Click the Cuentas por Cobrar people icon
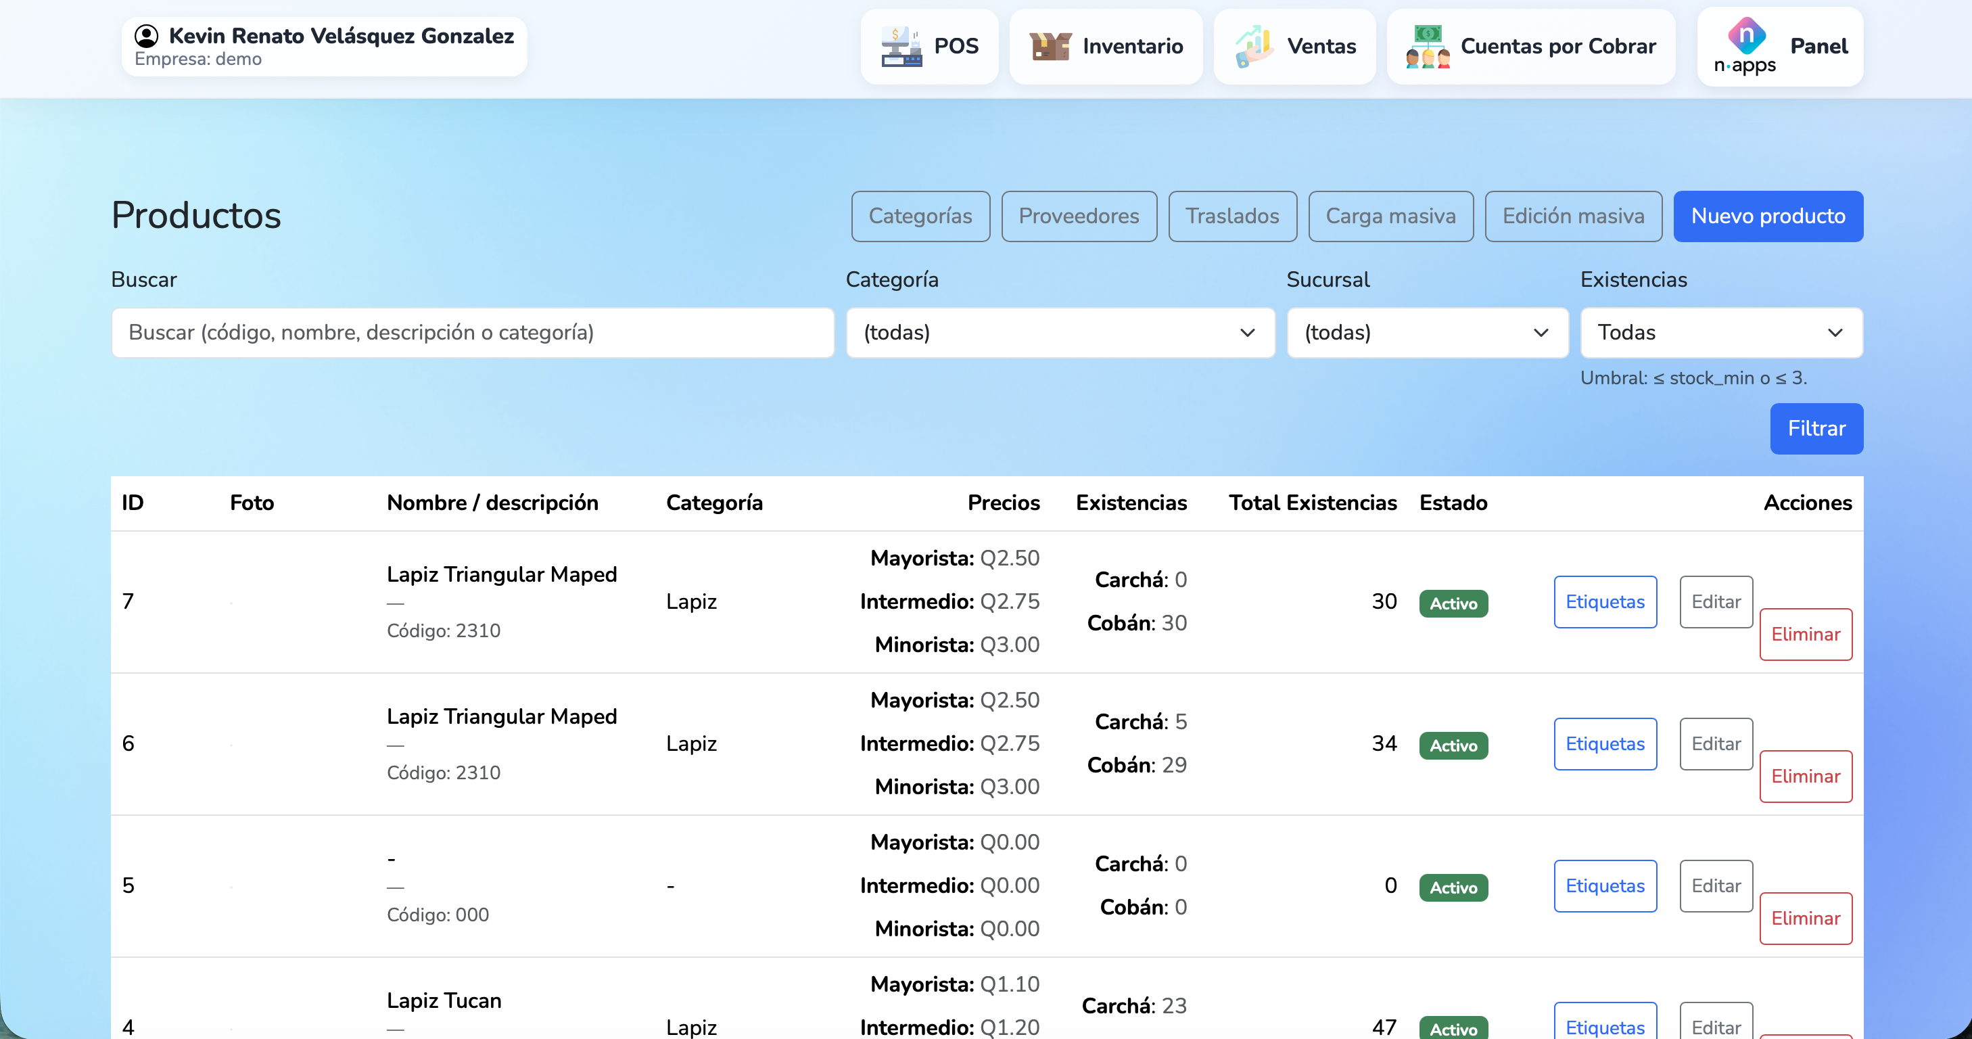1972x1039 pixels. point(1427,47)
